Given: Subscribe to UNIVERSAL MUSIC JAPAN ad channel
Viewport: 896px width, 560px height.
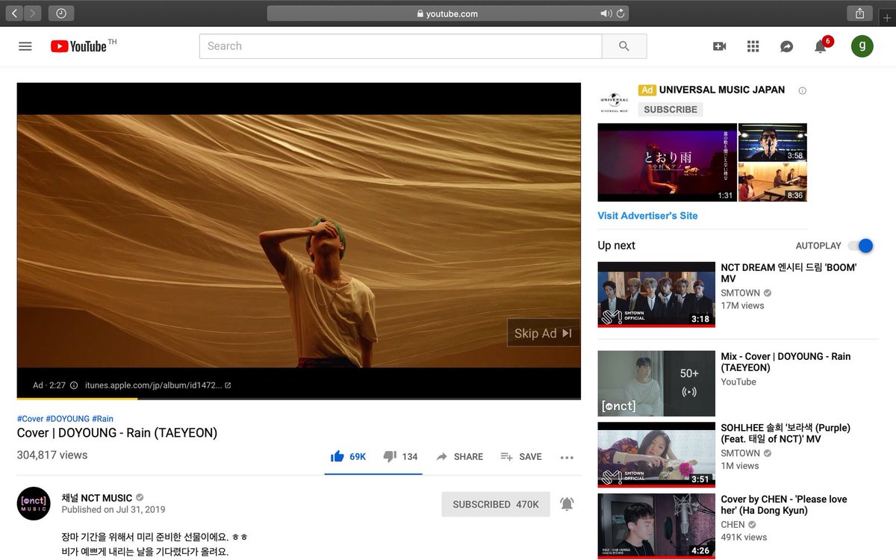Looking at the screenshot, I should point(671,109).
